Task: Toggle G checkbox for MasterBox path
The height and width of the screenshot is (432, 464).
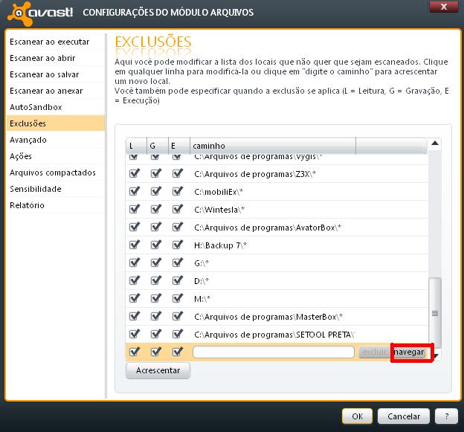Action: (x=156, y=316)
